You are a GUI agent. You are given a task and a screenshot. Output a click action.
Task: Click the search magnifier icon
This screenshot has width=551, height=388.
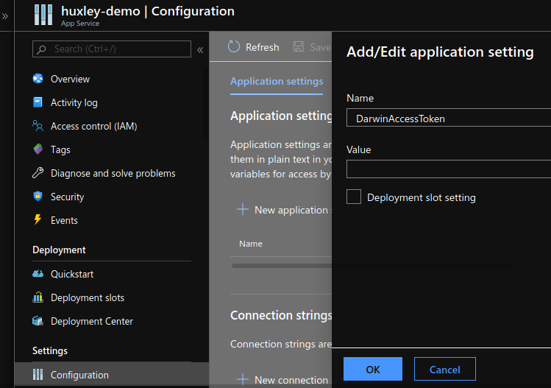42,49
